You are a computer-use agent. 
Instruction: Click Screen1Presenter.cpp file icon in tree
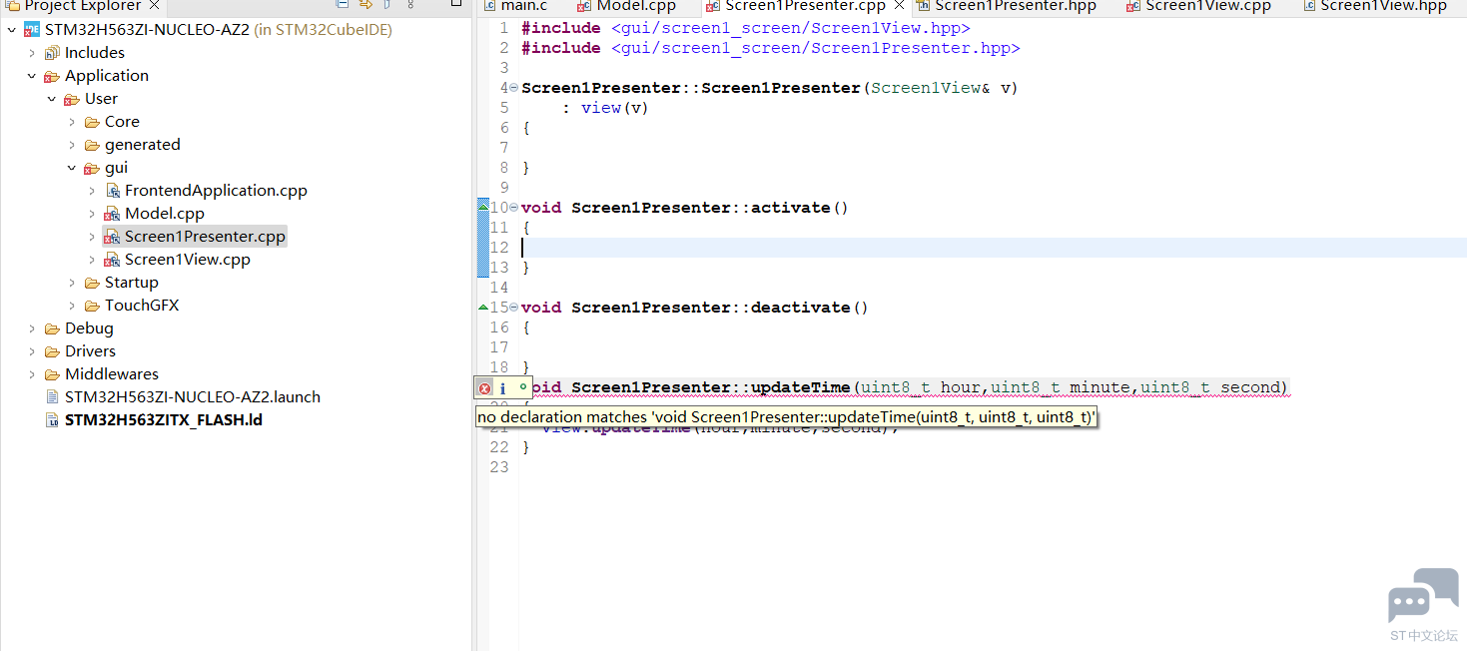point(112,237)
